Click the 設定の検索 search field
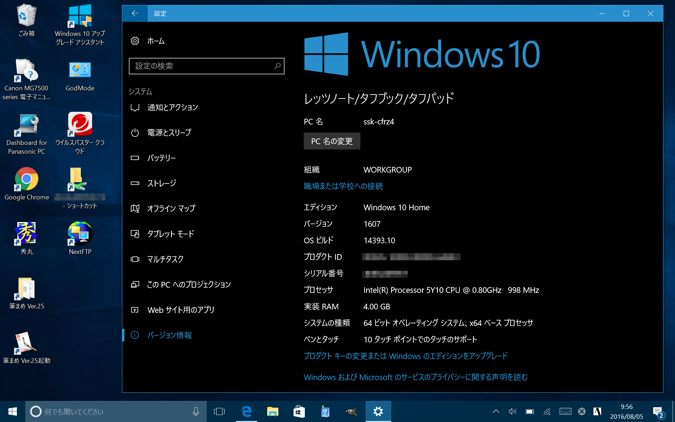675x422 pixels. [x=207, y=66]
